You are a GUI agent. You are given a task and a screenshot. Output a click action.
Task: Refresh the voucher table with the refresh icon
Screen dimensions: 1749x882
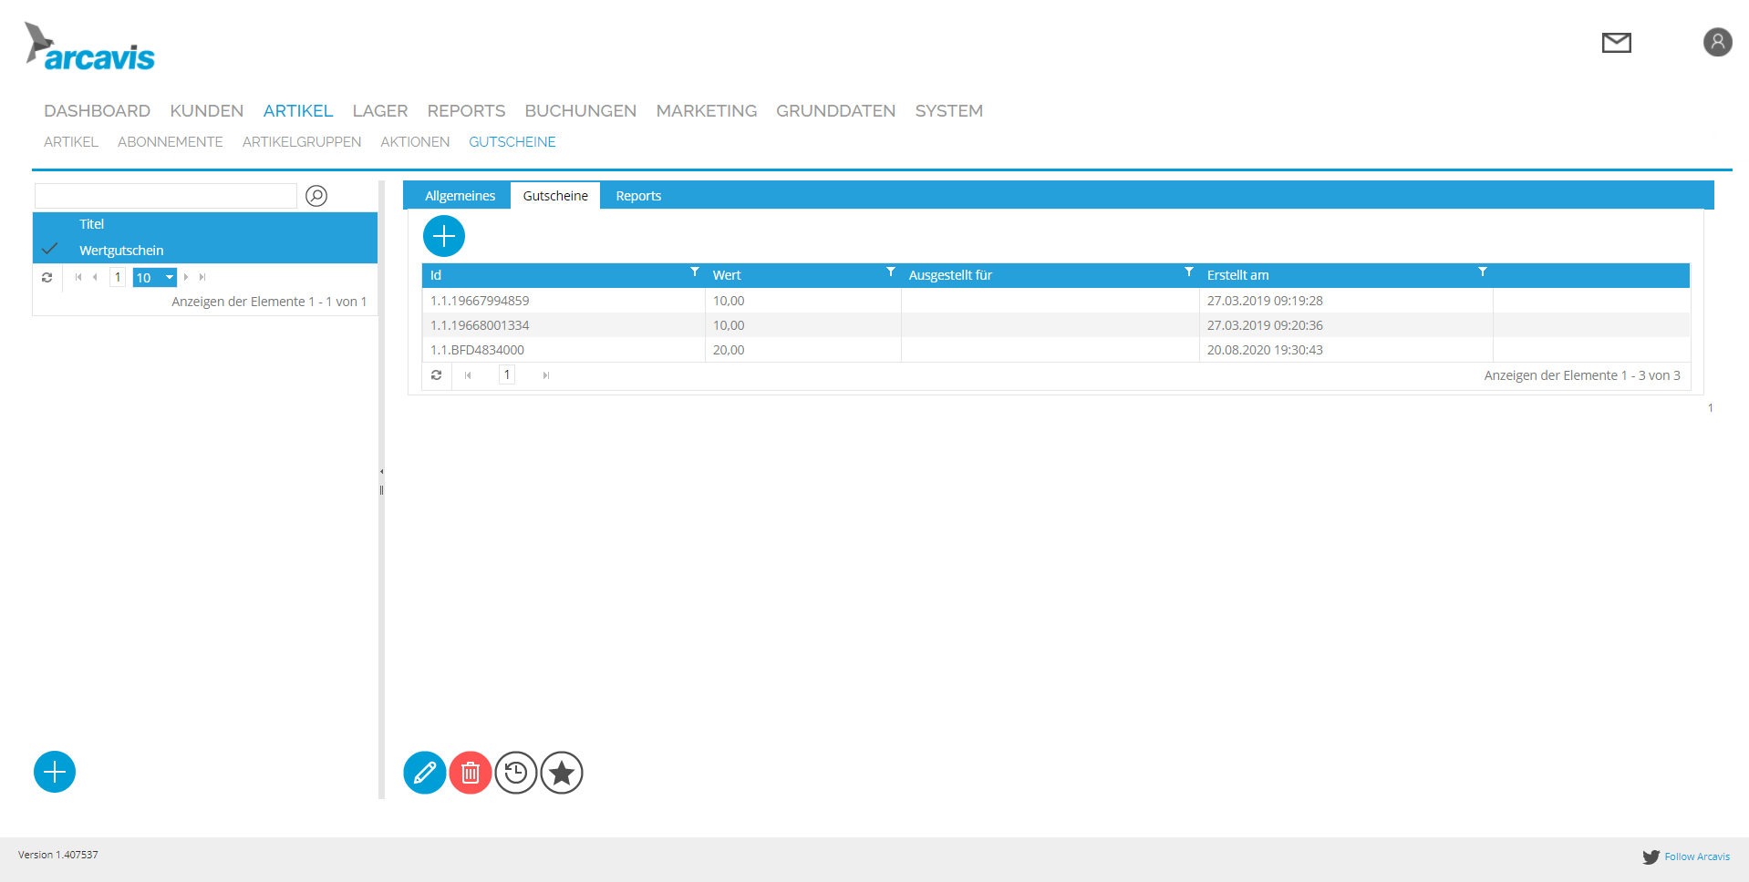pyautogui.click(x=437, y=374)
